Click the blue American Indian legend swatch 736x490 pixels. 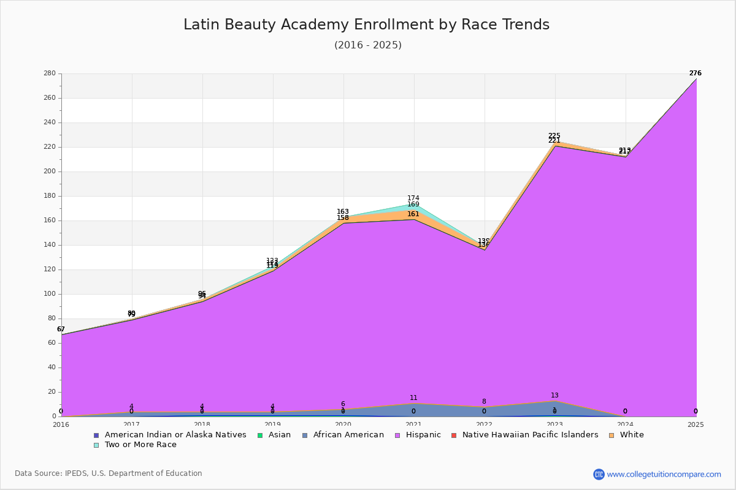[x=96, y=435]
